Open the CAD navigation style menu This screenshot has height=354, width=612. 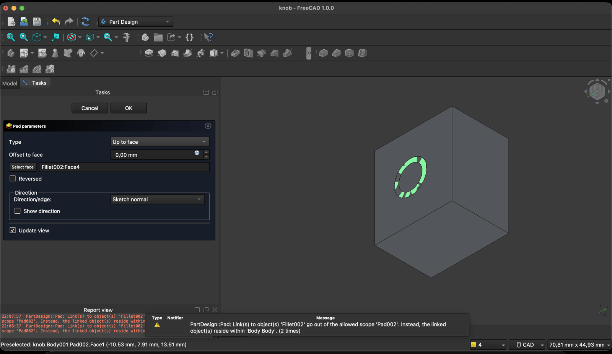click(x=527, y=345)
